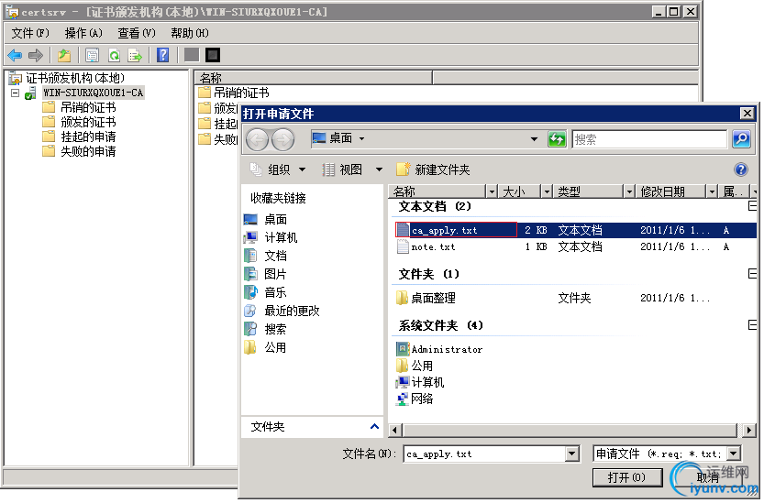Open the 申请文件 file type dropdown
Image resolution: width=764 pixels, height=503 pixels.
pyautogui.click(x=734, y=454)
